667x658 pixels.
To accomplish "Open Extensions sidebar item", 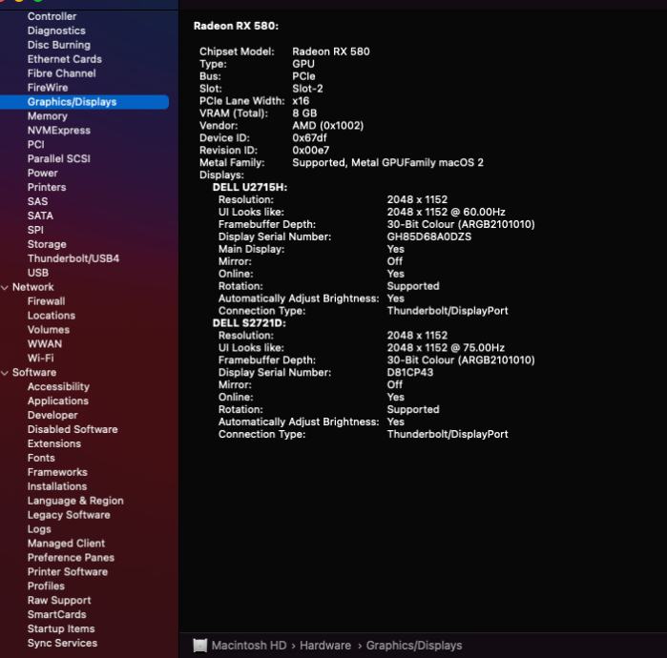I will pos(54,443).
